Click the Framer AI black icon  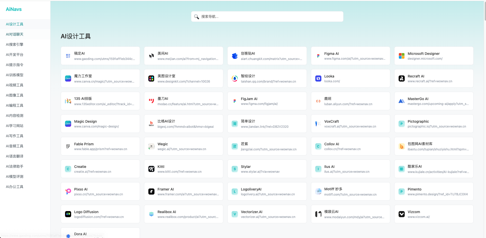pos(151,192)
